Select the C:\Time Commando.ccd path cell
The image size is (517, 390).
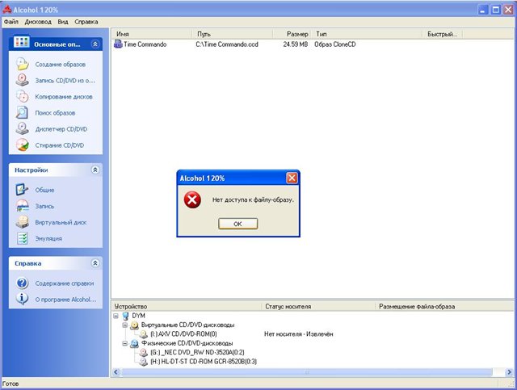point(227,44)
